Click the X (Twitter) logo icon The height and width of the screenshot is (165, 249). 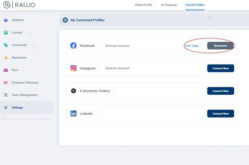(x=73, y=91)
